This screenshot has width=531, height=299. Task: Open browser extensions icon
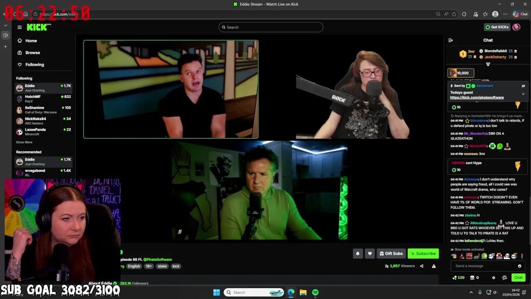click(464, 14)
